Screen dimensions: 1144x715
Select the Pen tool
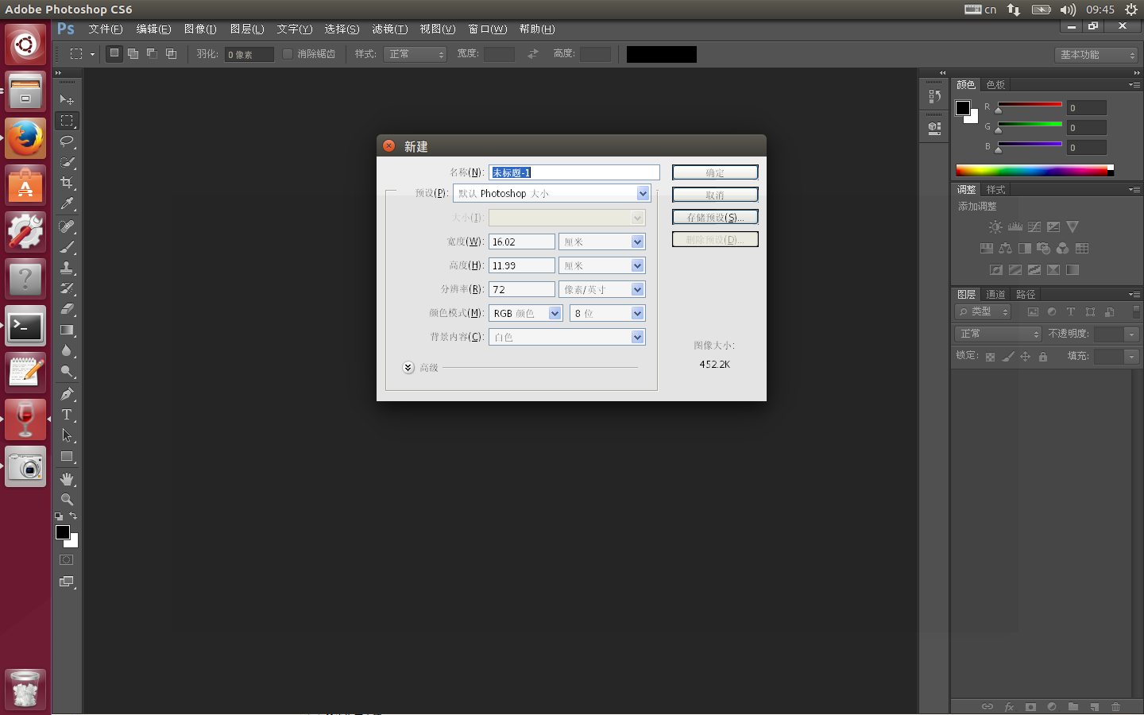(67, 394)
